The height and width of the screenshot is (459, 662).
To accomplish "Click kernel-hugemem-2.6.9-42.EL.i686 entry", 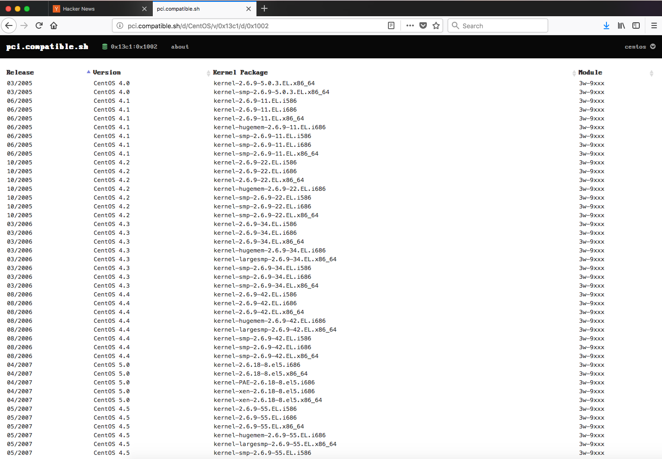I will pyautogui.click(x=269, y=321).
